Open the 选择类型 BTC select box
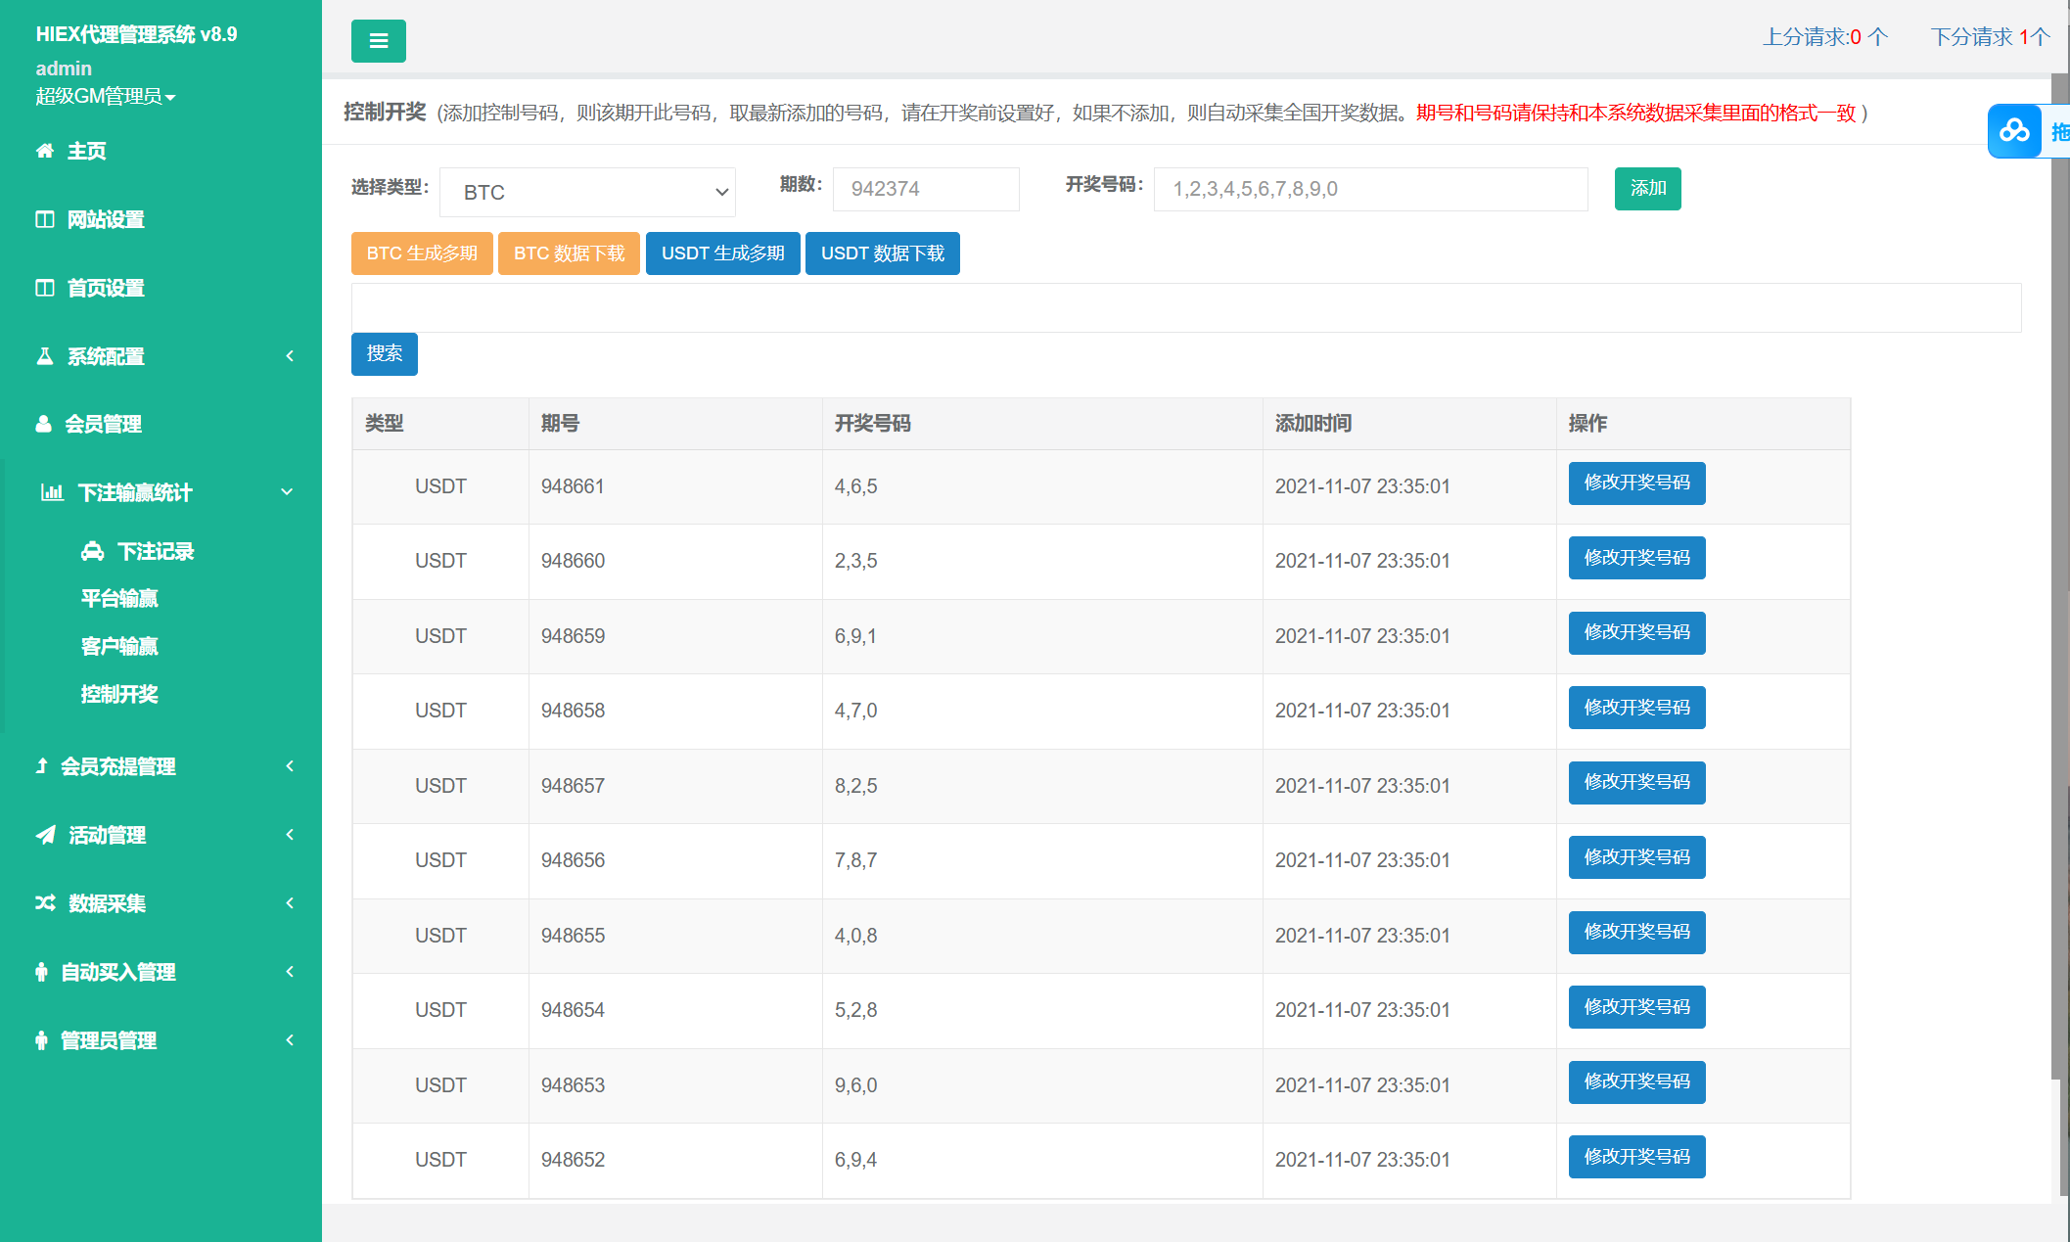The image size is (2070, 1242). (x=587, y=192)
